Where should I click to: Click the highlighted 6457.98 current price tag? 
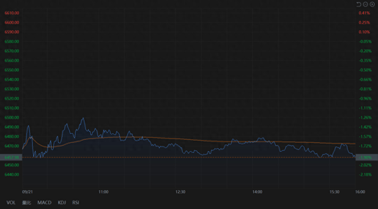point(11,157)
